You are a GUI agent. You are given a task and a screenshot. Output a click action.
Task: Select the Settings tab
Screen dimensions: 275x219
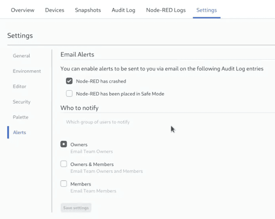pos(206,10)
